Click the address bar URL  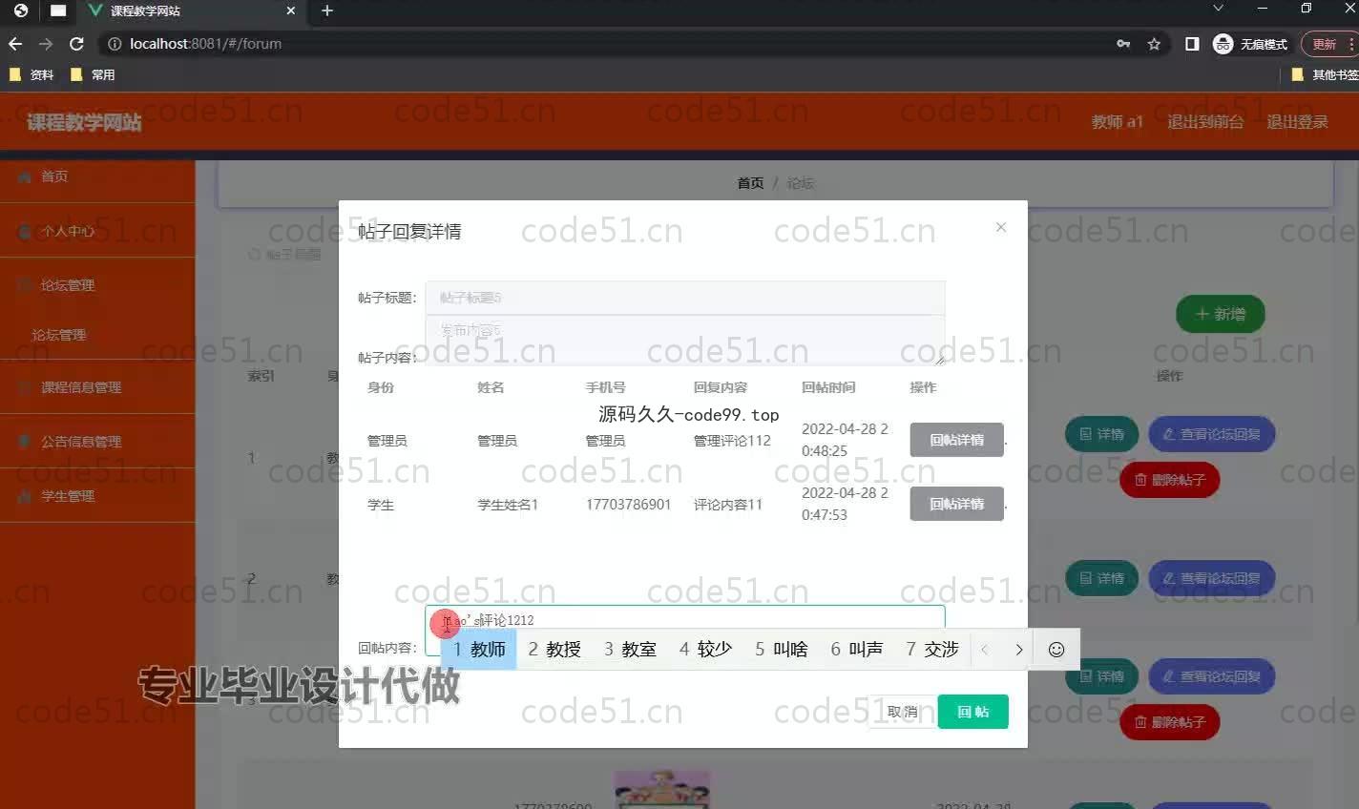(205, 44)
